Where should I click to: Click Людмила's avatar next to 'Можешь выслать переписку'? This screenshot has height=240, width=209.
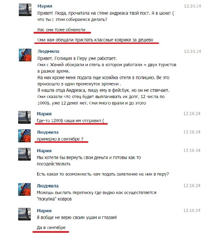click(x=24, y=189)
